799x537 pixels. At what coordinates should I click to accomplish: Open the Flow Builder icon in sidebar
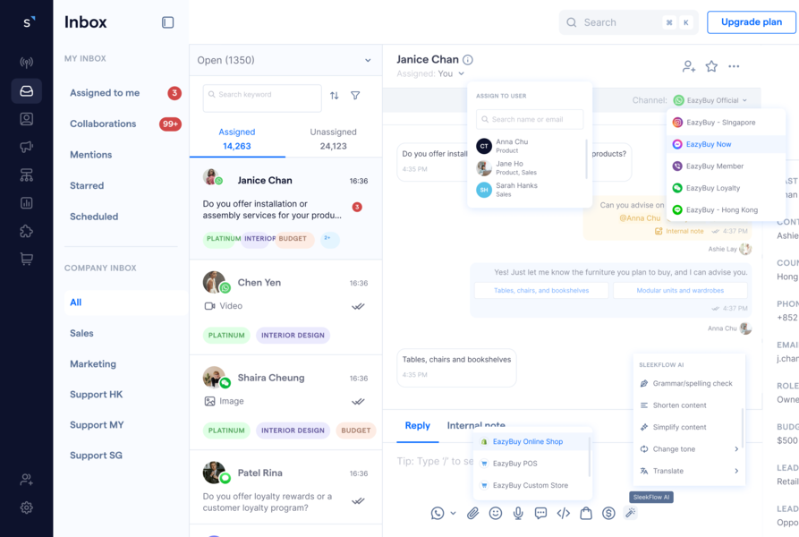click(x=27, y=175)
